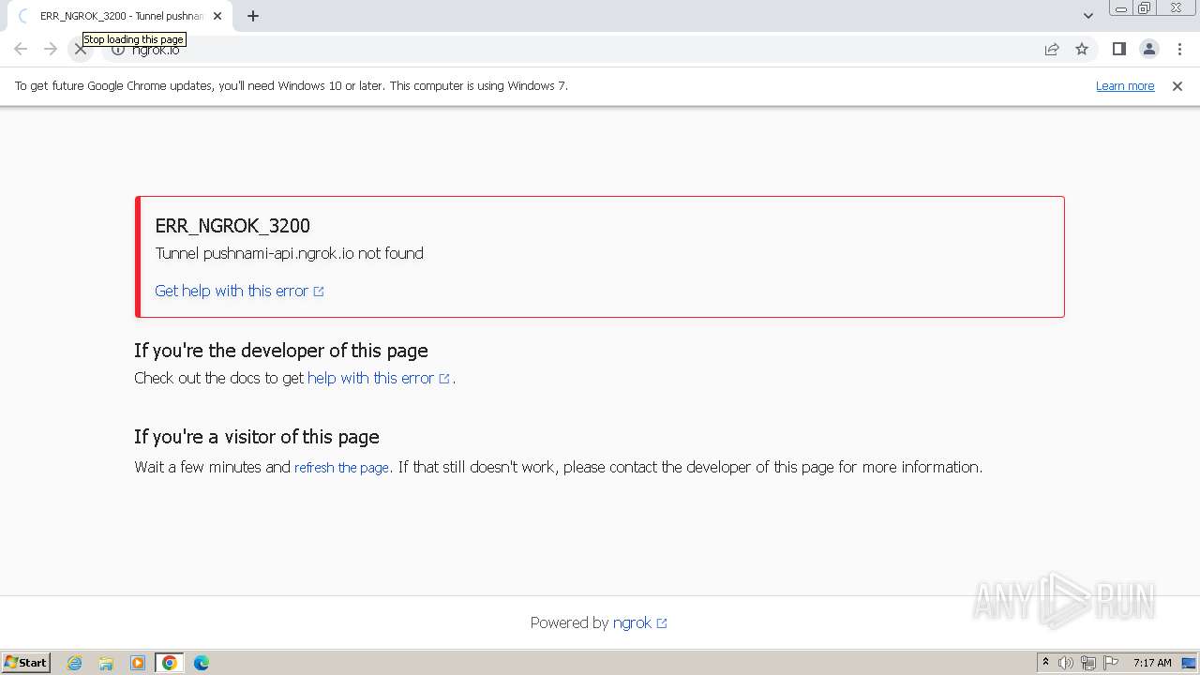
Task: Close the ERR_NGROK_3200 tab
Action: [217, 16]
